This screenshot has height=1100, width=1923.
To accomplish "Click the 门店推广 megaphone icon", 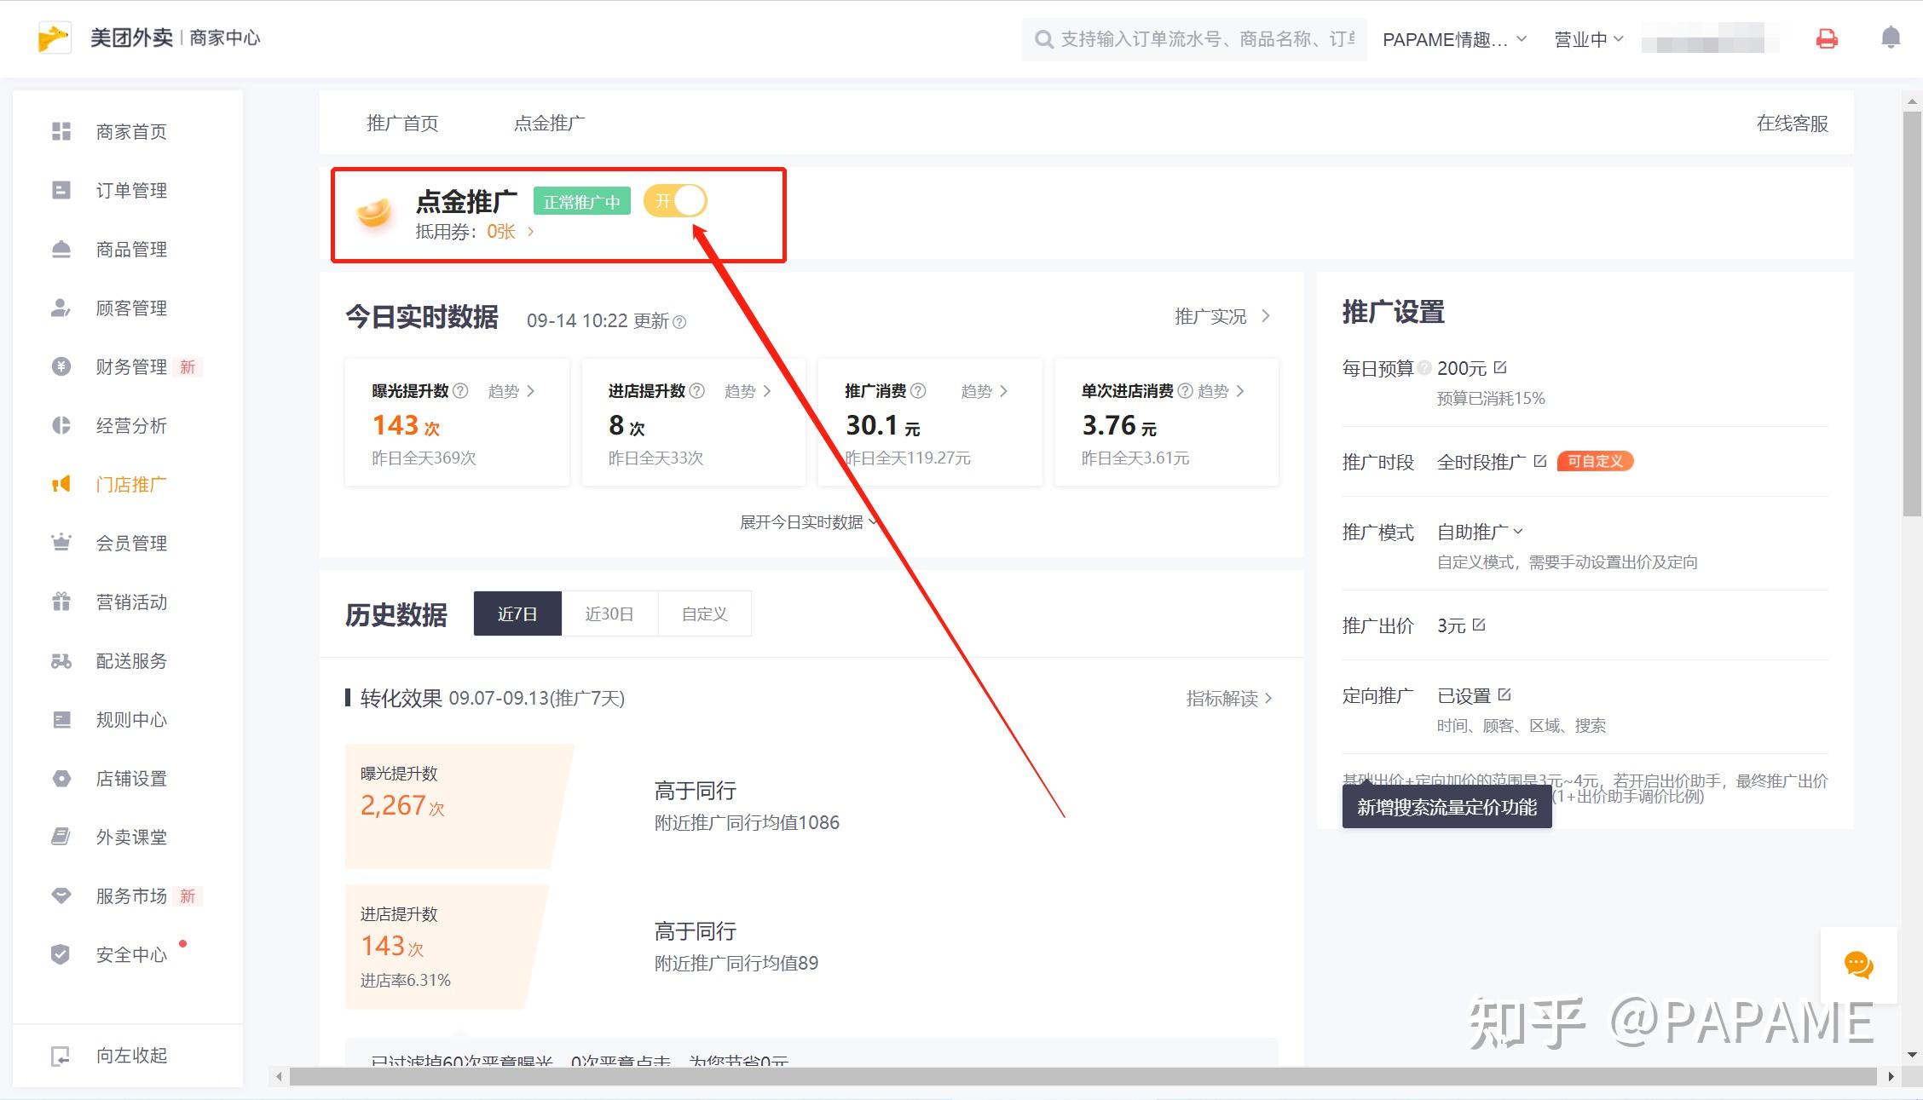I will (x=61, y=484).
